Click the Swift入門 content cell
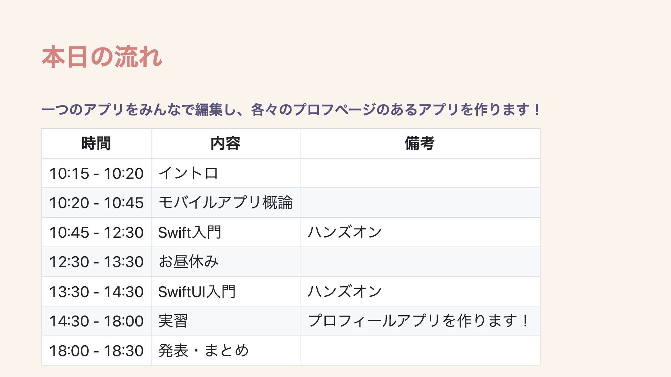671x377 pixels. click(x=225, y=232)
